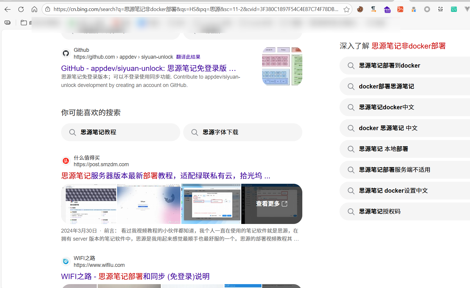The image size is (470, 288).
Task: Search suggestion 思源笔记教程
Action: tap(121, 132)
